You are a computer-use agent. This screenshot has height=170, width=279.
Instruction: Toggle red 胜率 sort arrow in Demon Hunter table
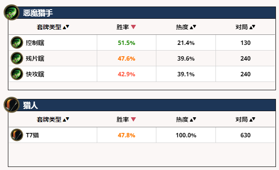[x=133, y=27]
